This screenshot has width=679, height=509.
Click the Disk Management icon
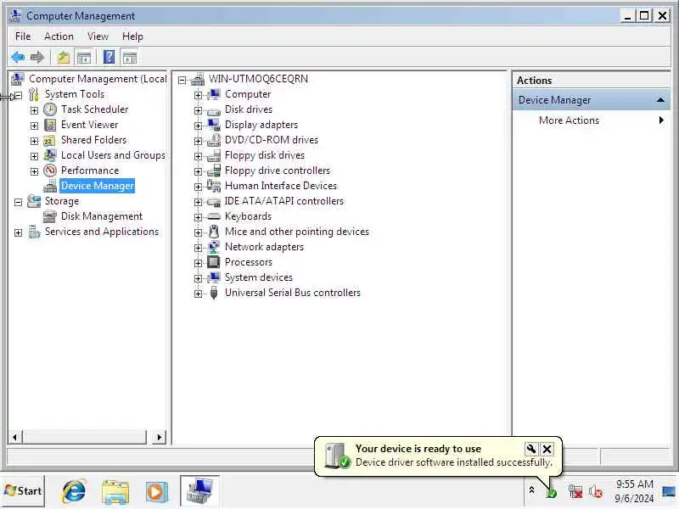(50, 216)
